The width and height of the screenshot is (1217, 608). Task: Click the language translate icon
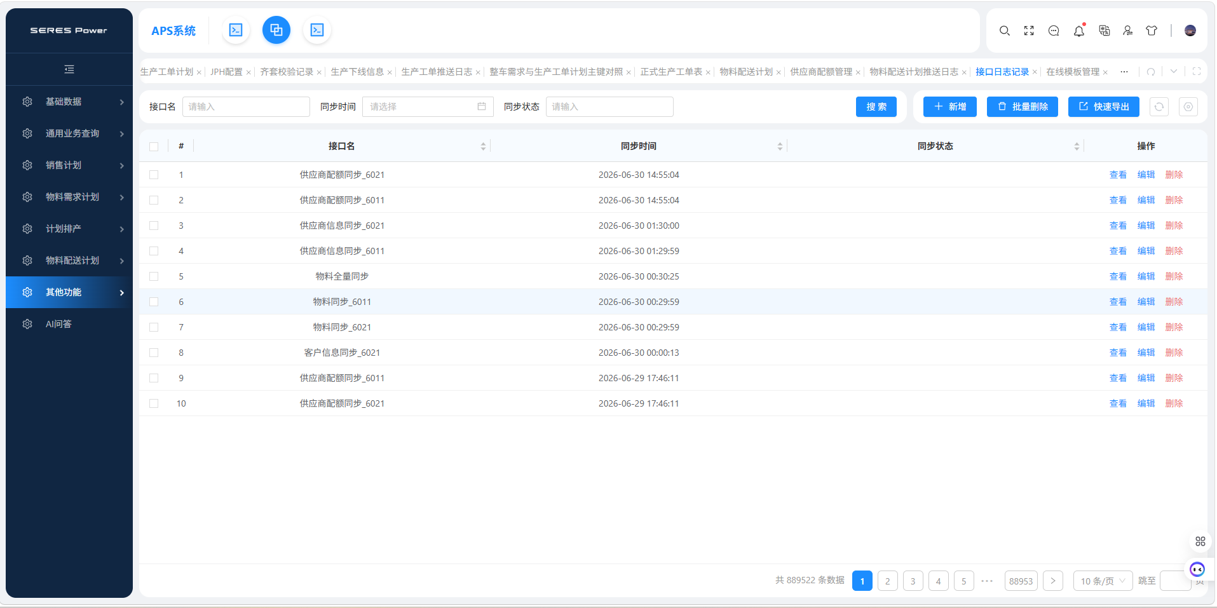[x=1105, y=30]
